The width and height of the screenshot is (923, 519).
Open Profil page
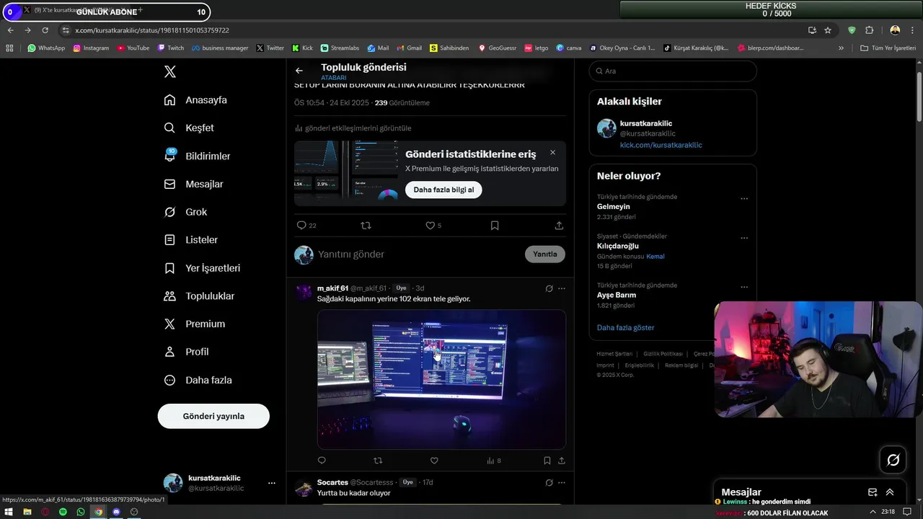click(186, 352)
